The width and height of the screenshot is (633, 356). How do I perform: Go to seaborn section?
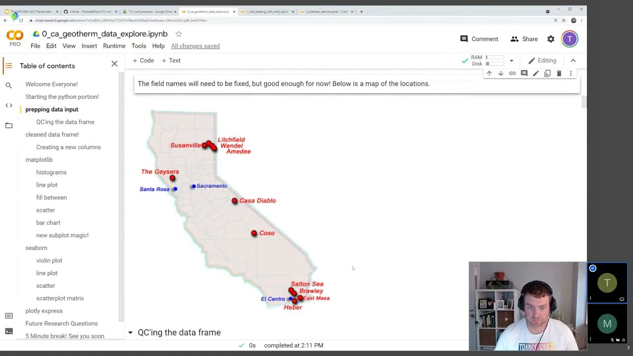[x=36, y=248]
